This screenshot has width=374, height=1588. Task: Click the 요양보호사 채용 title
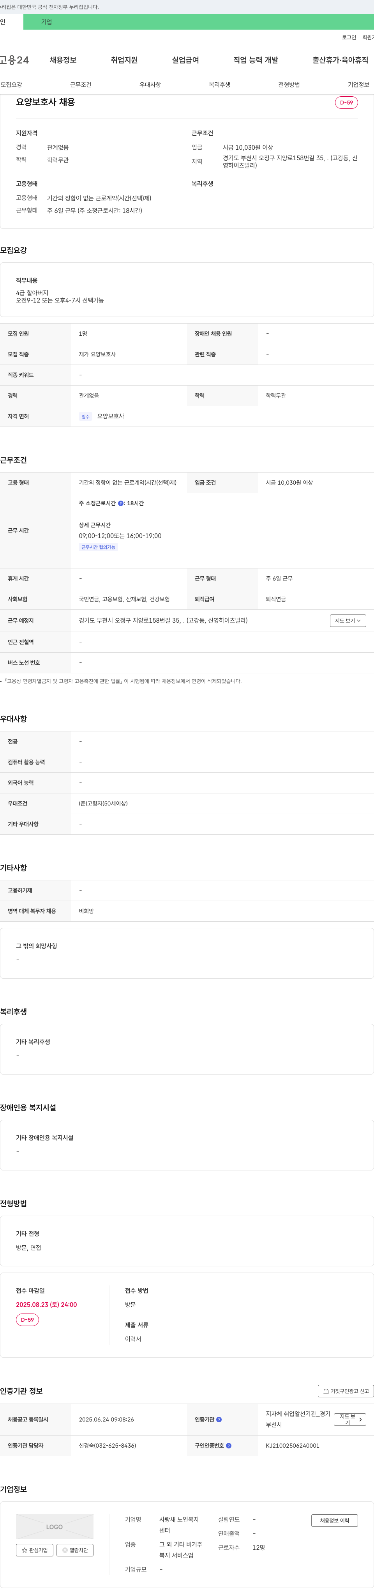coord(46,102)
